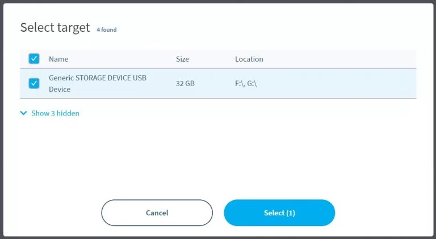This screenshot has height=239, width=436.
Task: Click the '4 found' count label
Action: [107, 29]
